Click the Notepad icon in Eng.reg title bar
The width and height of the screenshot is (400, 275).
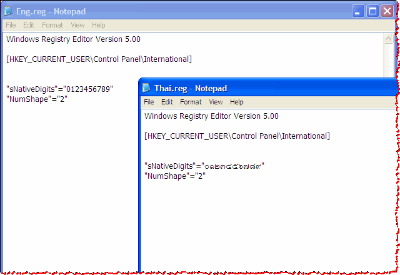[8, 11]
